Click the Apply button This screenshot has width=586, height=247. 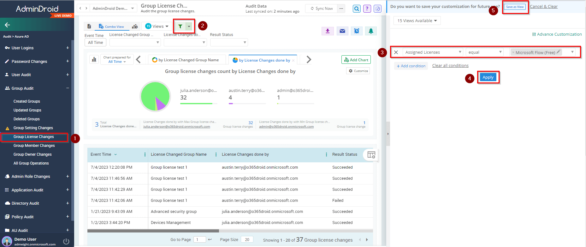[488, 77]
